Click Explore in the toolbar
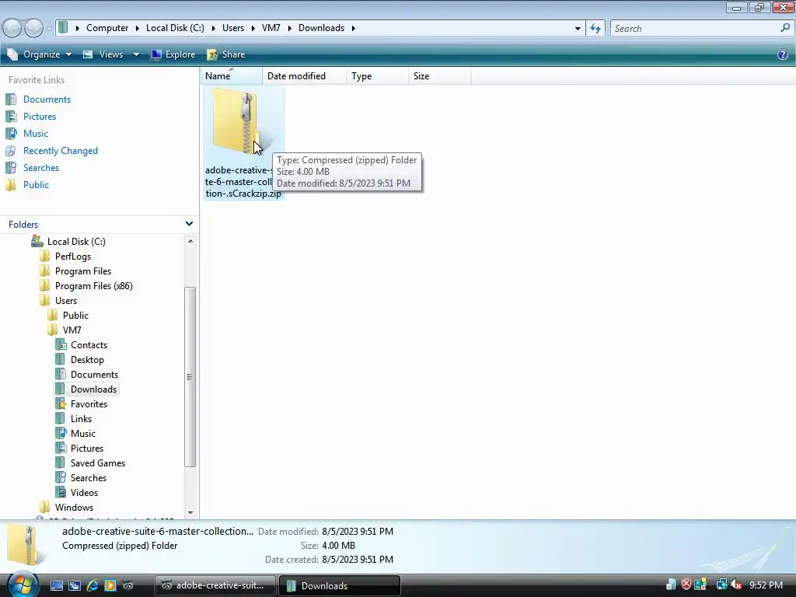Screen dimensions: 796x597 click(173, 54)
